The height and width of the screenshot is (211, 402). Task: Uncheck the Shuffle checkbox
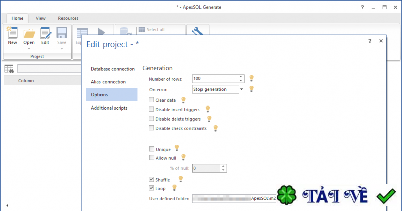(x=152, y=179)
